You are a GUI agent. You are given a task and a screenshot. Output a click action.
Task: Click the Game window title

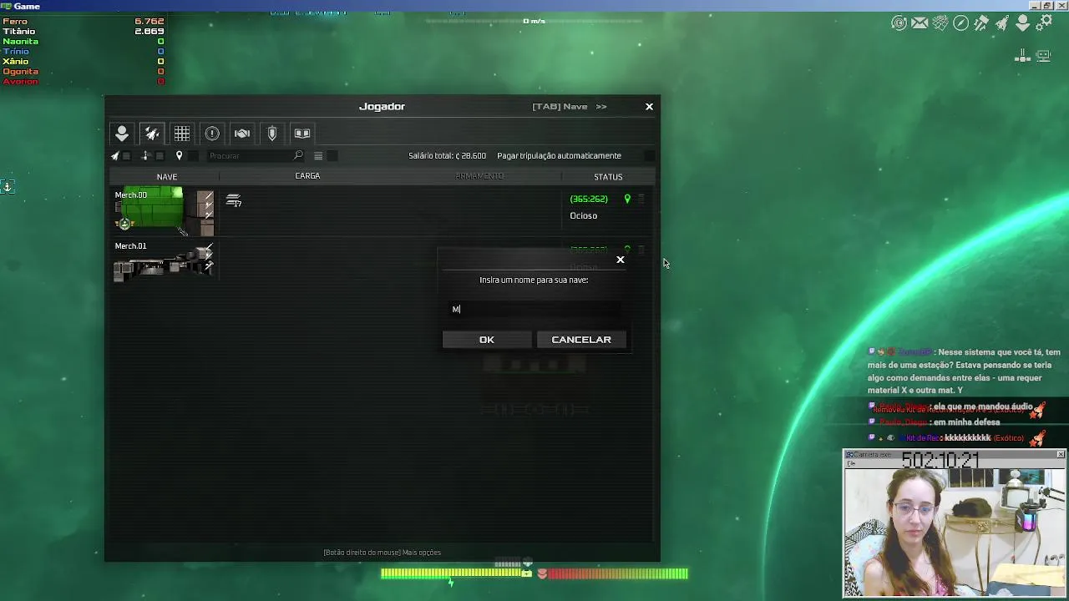point(27,6)
